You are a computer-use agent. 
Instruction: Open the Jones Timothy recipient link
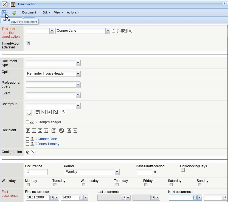pos(48,144)
